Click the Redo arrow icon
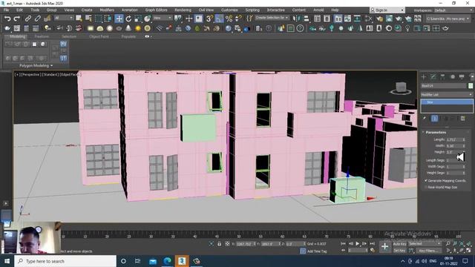Image resolution: width=475 pixels, height=267 pixels. pyautogui.click(x=16, y=19)
